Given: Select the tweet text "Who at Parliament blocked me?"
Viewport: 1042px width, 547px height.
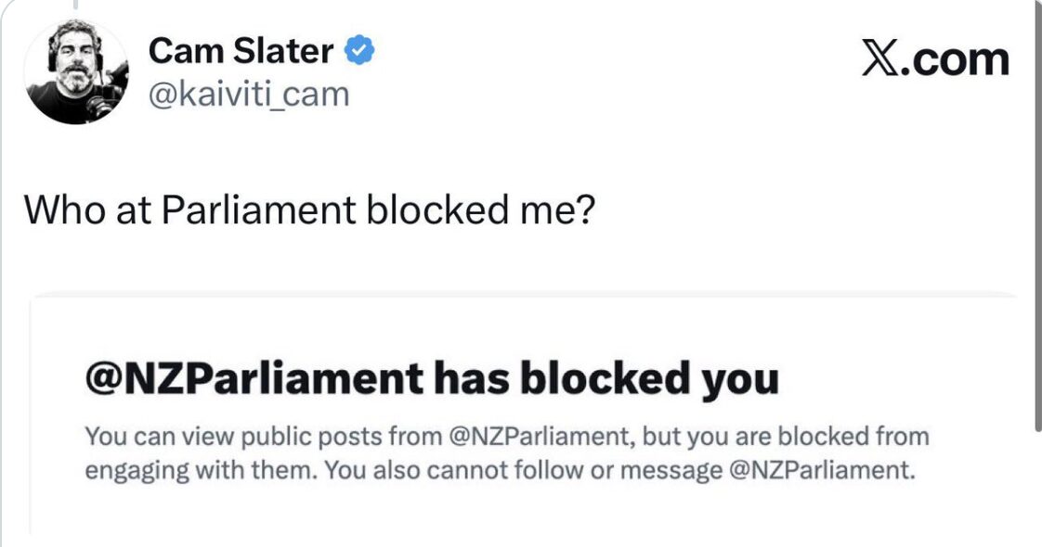Looking at the screenshot, I should [x=308, y=210].
